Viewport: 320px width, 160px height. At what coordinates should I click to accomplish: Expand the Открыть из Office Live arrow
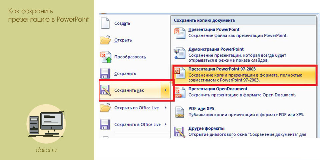[x=166, y=108]
